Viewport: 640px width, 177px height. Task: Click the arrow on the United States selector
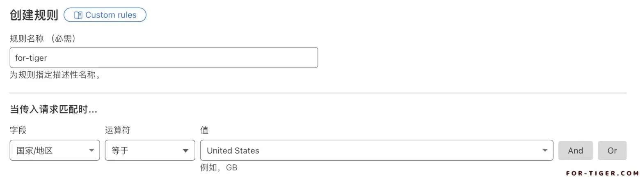(545, 150)
